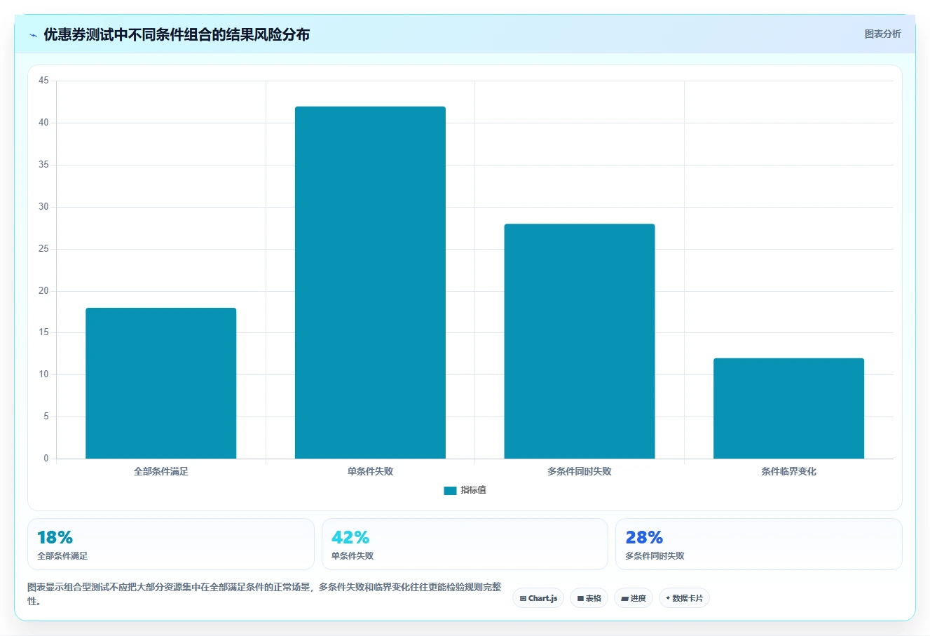The image size is (930, 636).
Task: Click the y-axis value 10
Action: click(43, 374)
